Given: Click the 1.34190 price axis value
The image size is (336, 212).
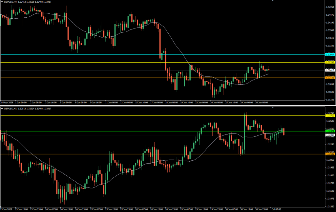Looking at the screenshot, I should point(330,23).
